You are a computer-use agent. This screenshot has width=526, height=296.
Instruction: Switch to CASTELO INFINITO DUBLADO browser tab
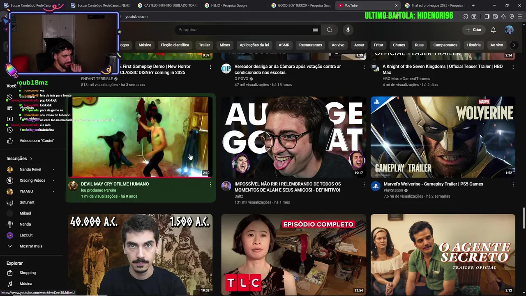[167, 5]
